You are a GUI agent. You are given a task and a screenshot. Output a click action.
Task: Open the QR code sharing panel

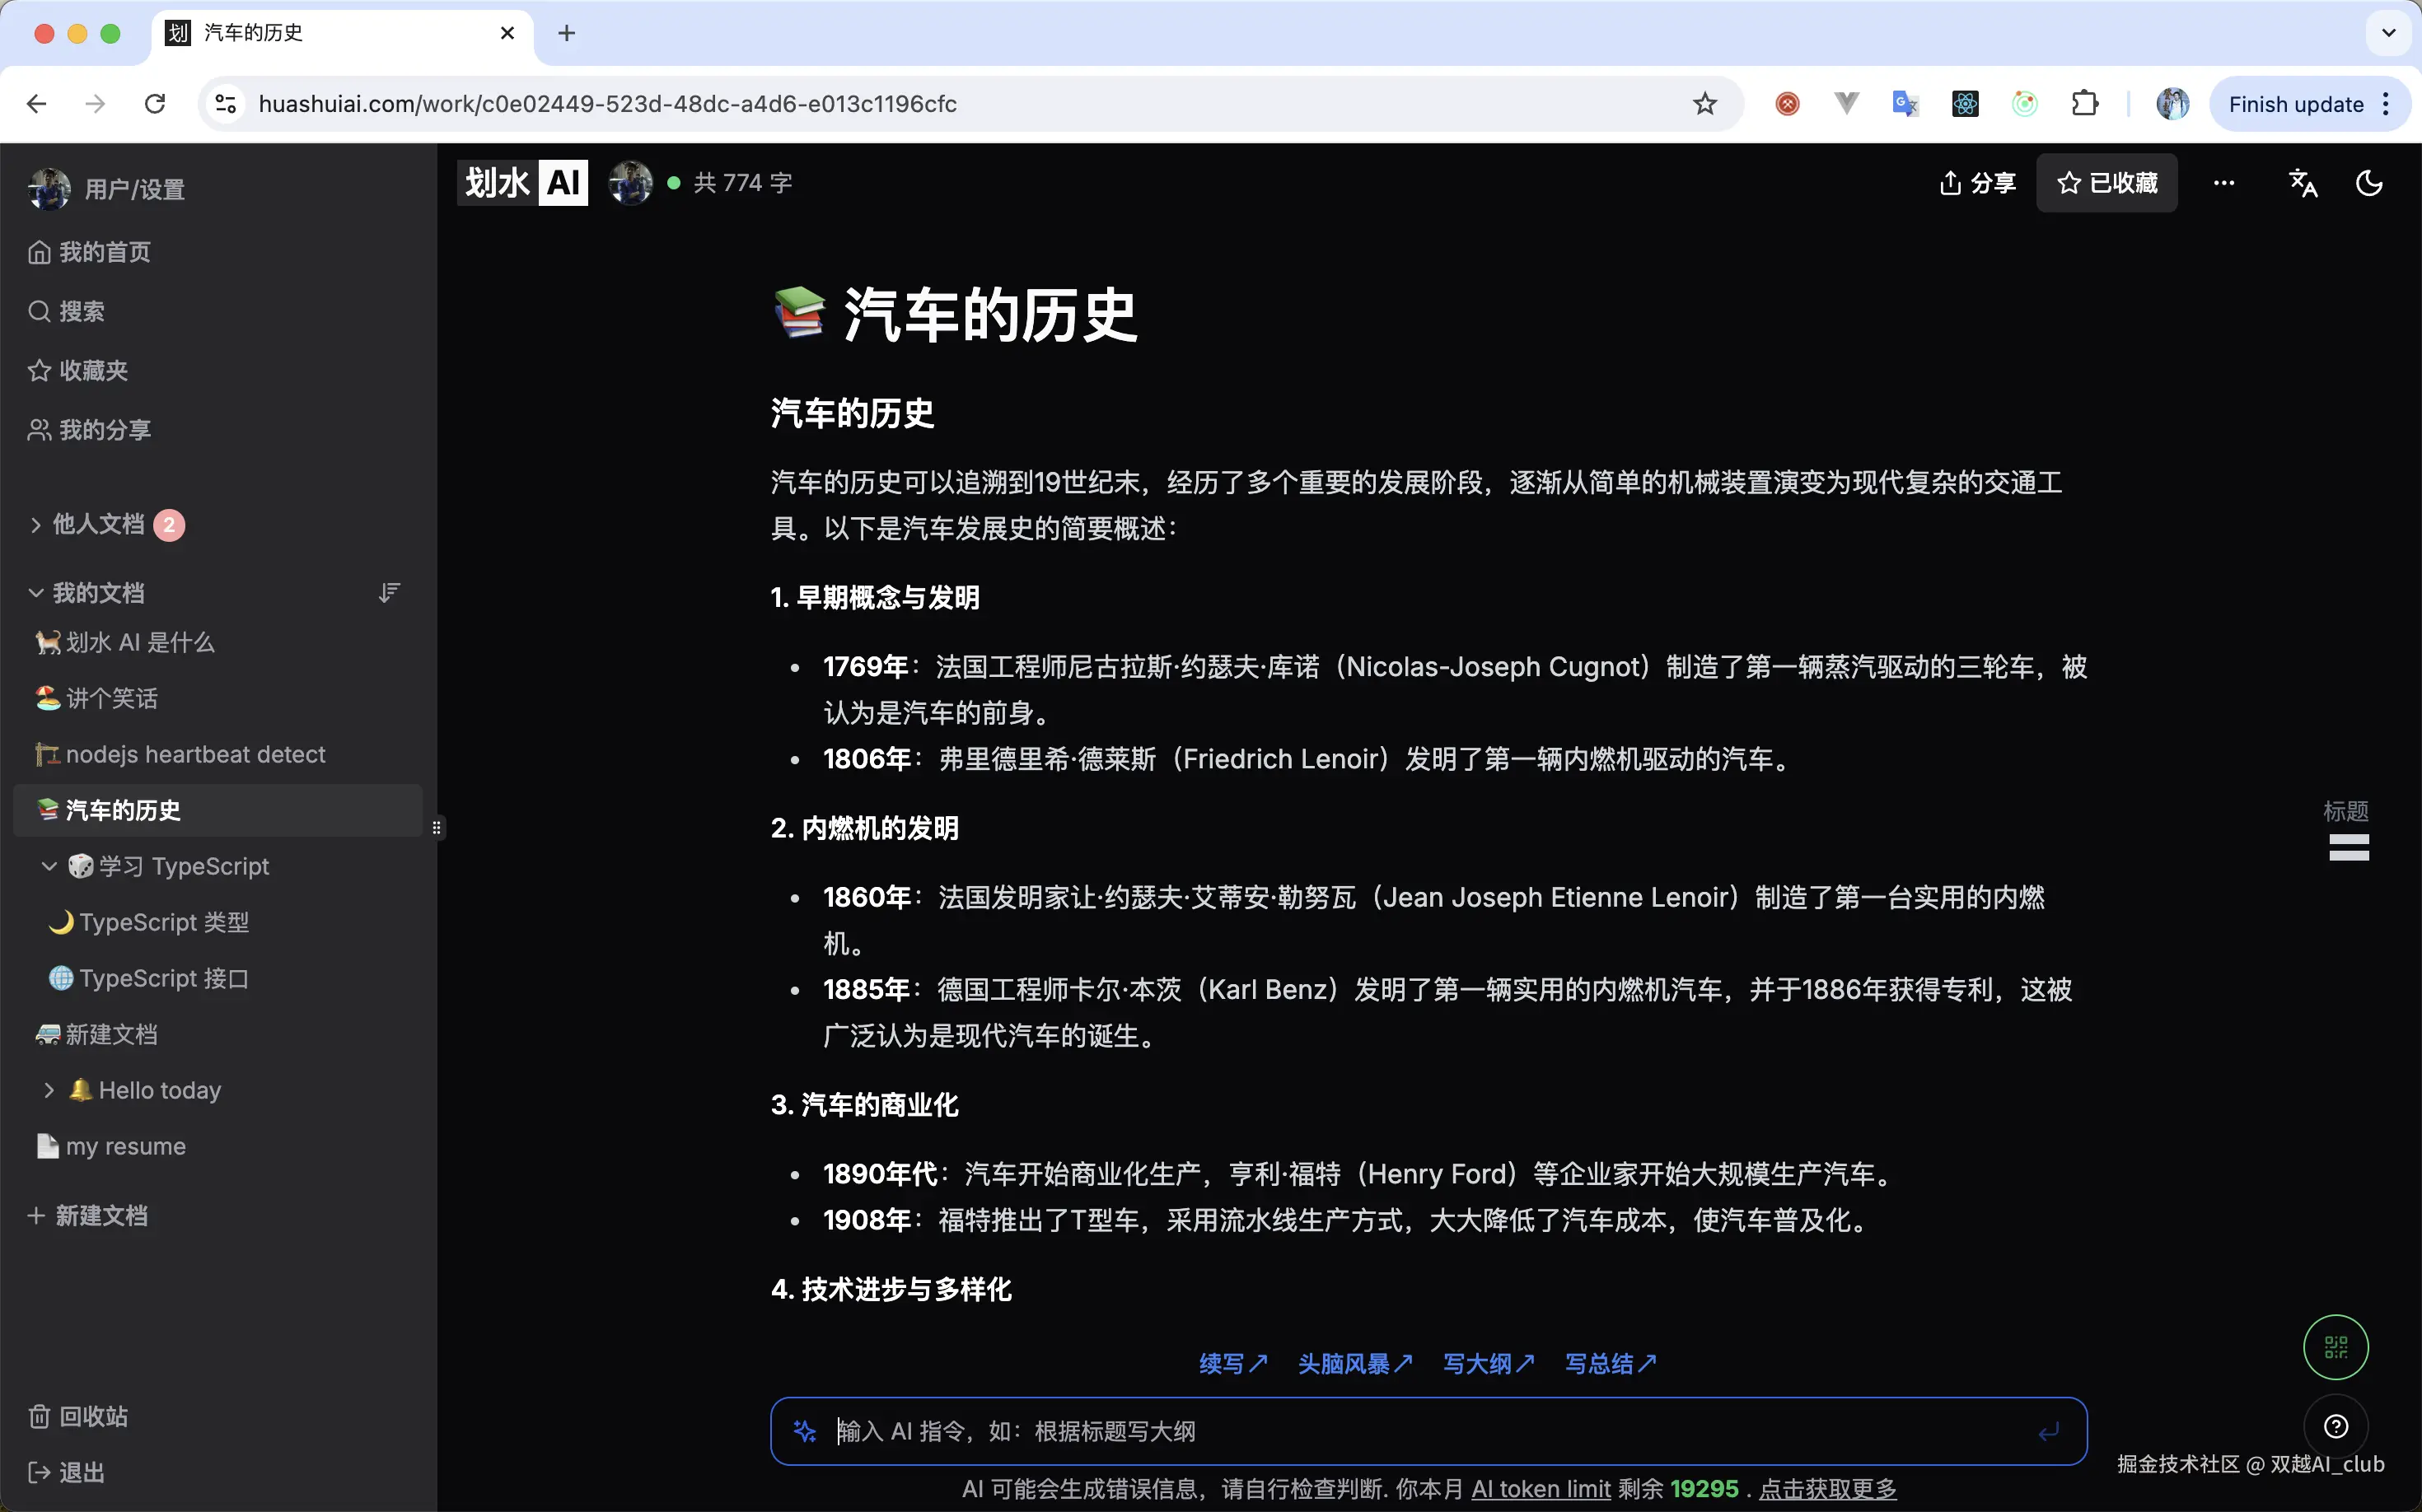[x=2336, y=1346]
